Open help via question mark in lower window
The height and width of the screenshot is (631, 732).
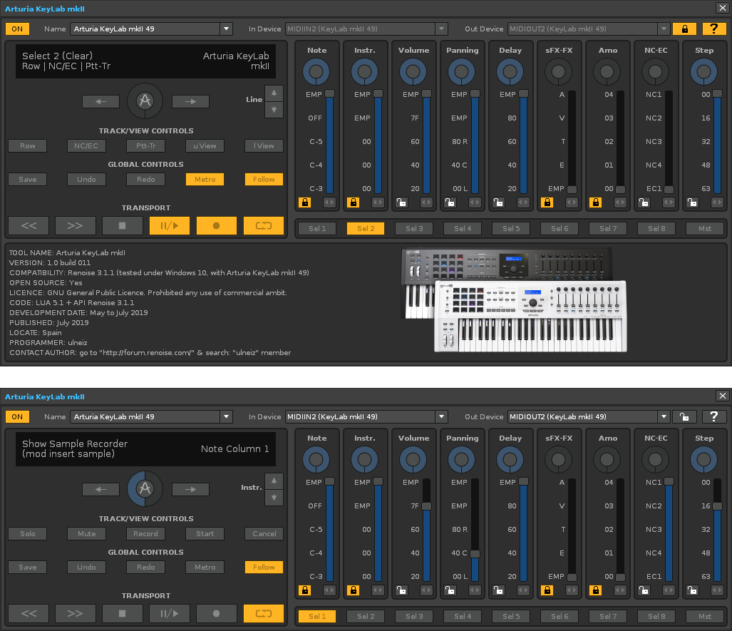[x=713, y=416]
